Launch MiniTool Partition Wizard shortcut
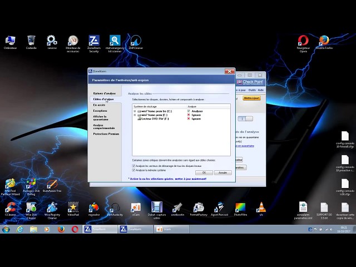The width and height of the screenshot is (356, 267). pos(10,187)
